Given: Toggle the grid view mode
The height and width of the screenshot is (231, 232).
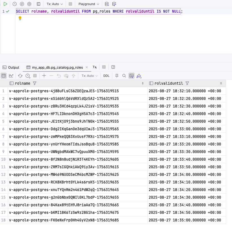Looking at the screenshot, I should click(4, 76).
